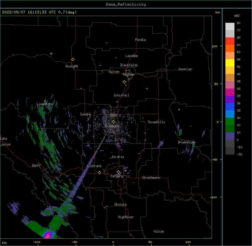Click the yellow diamond marker south of RedDeer
The width and height of the screenshot is (252, 246).
[x=124, y=82]
